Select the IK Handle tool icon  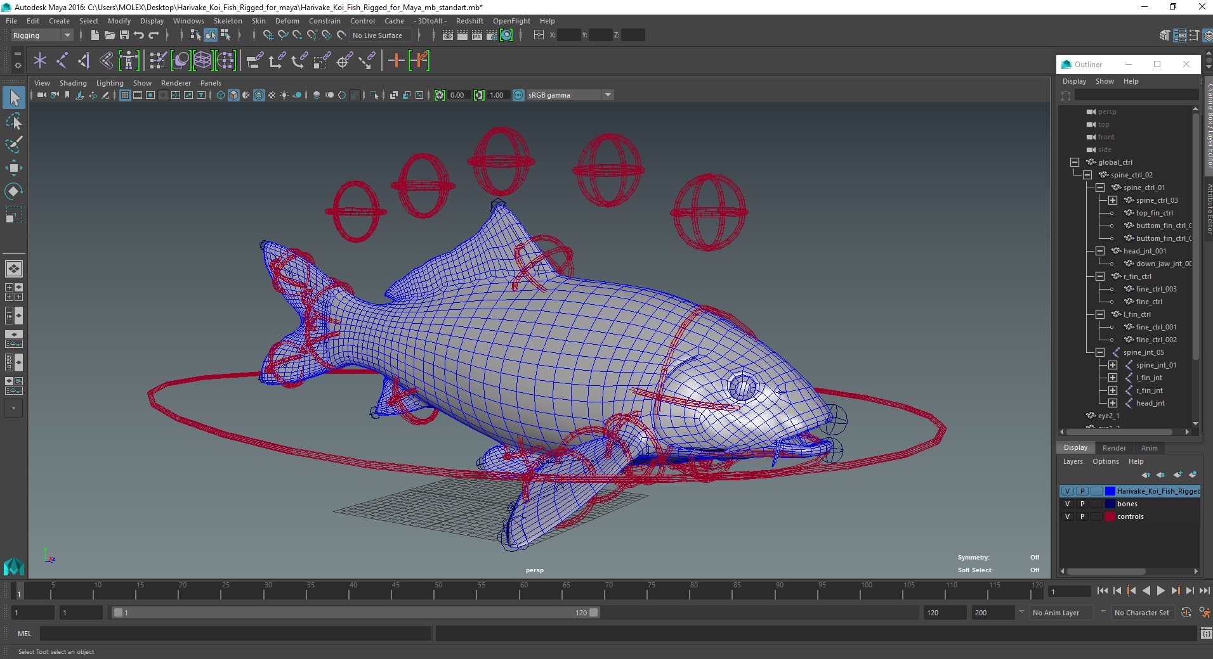tap(84, 61)
